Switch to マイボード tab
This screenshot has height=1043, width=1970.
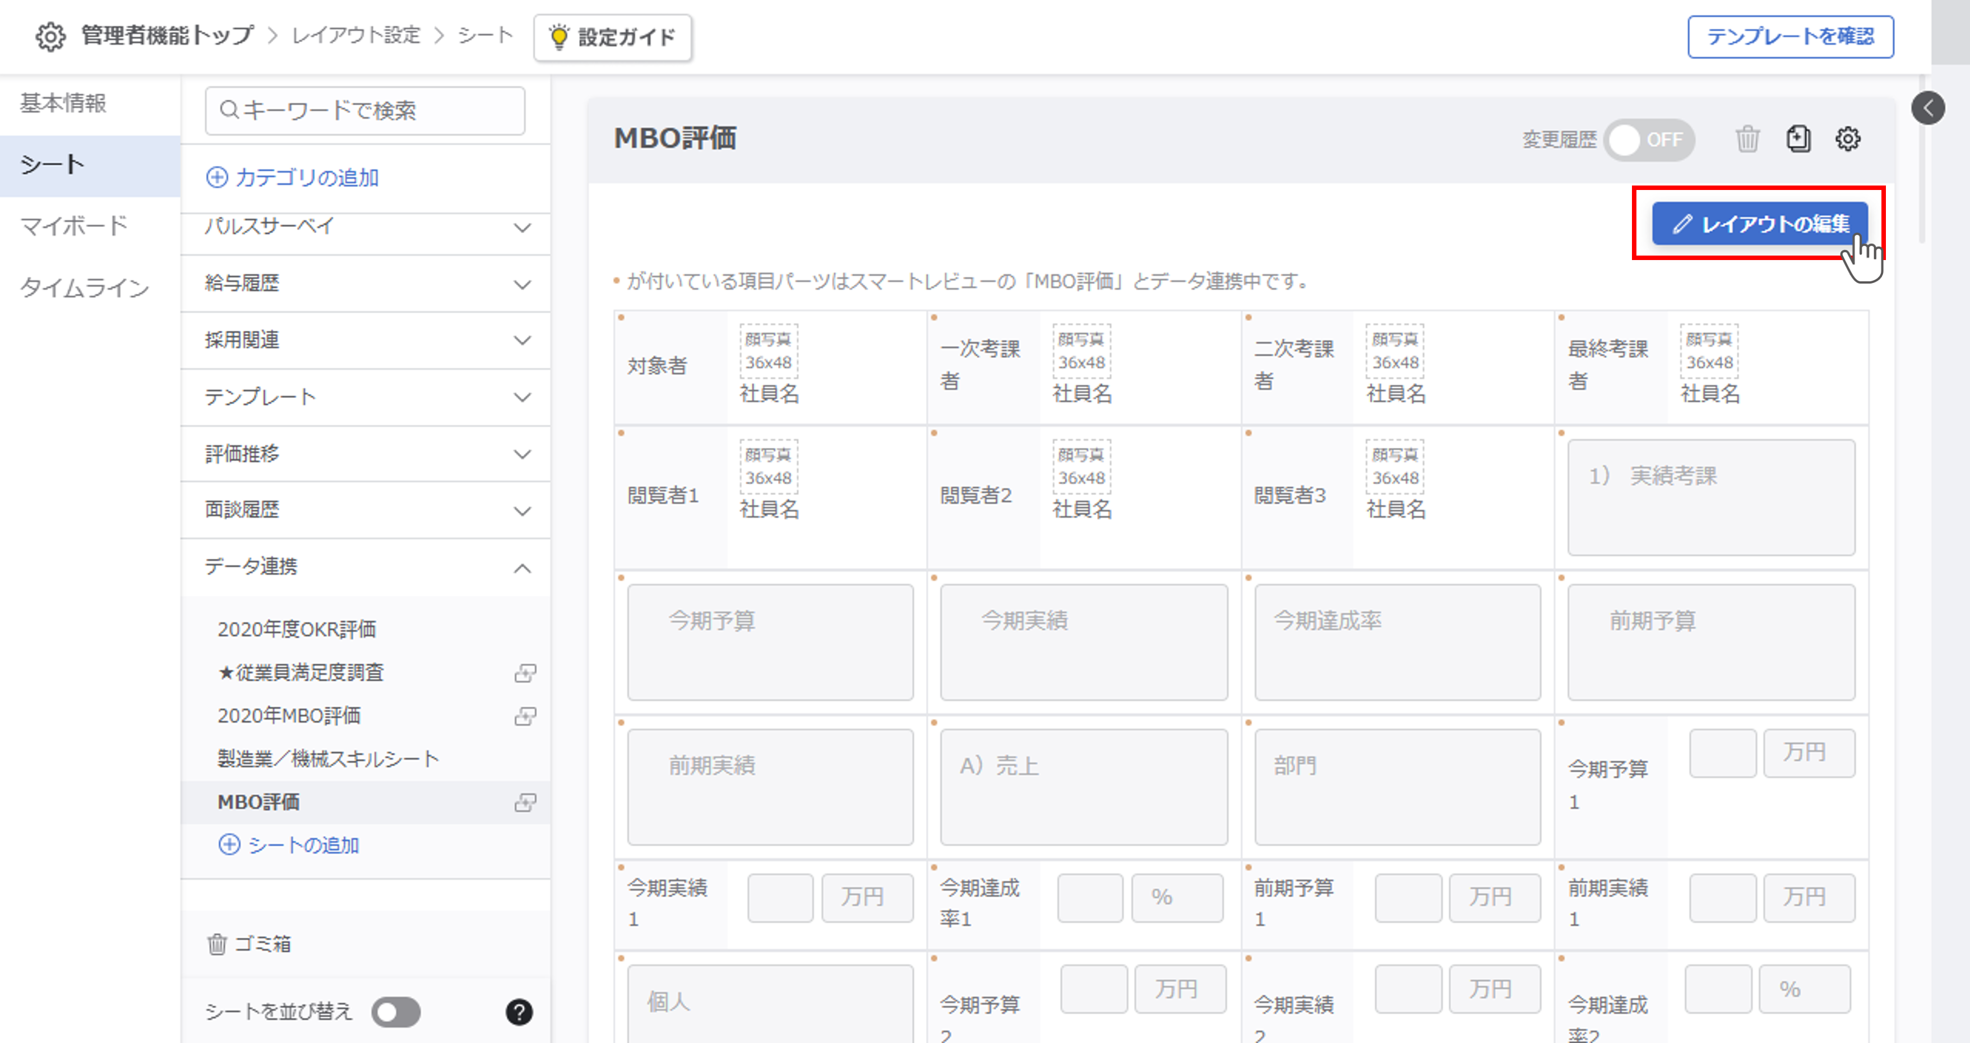[x=73, y=226]
